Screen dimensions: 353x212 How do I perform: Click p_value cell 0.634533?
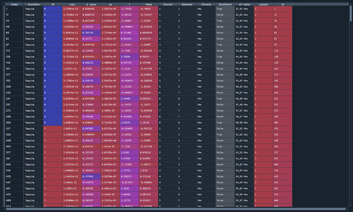point(91,81)
